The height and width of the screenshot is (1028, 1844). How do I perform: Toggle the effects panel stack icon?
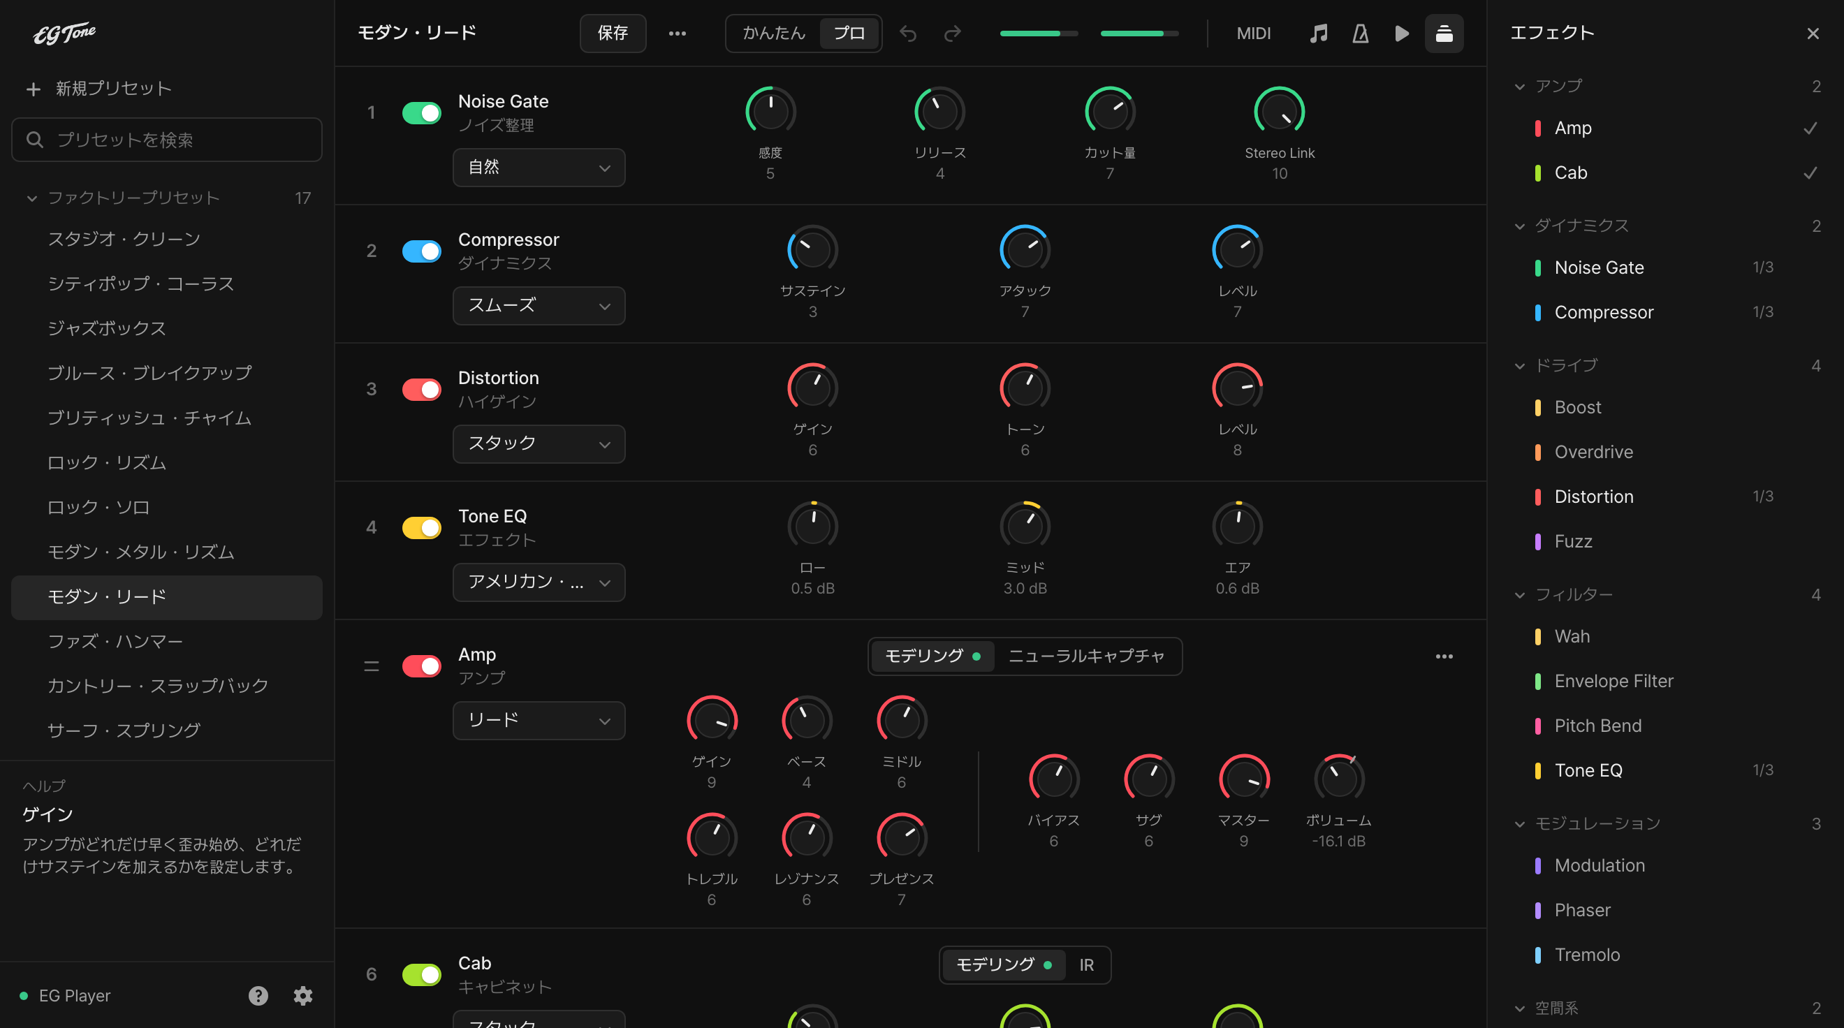(x=1444, y=33)
